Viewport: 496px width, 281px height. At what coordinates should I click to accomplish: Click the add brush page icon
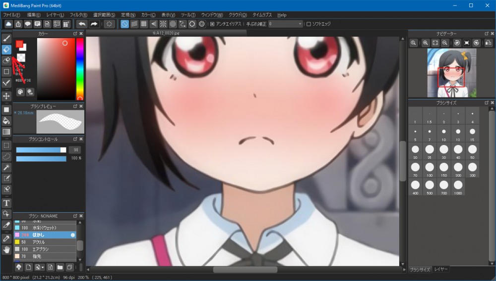[28, 268]
